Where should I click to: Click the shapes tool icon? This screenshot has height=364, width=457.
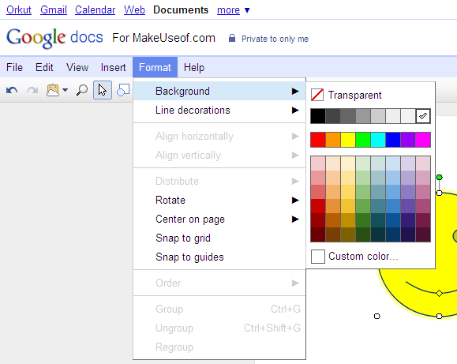point(123,90)
